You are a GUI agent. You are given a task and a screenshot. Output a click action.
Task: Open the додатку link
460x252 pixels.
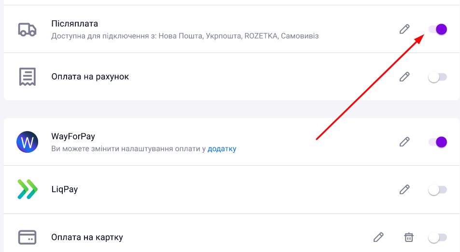[x=222, y=149]
